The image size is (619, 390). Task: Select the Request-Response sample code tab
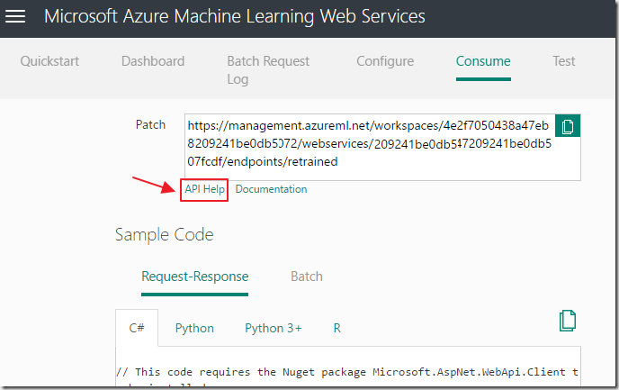195,277
